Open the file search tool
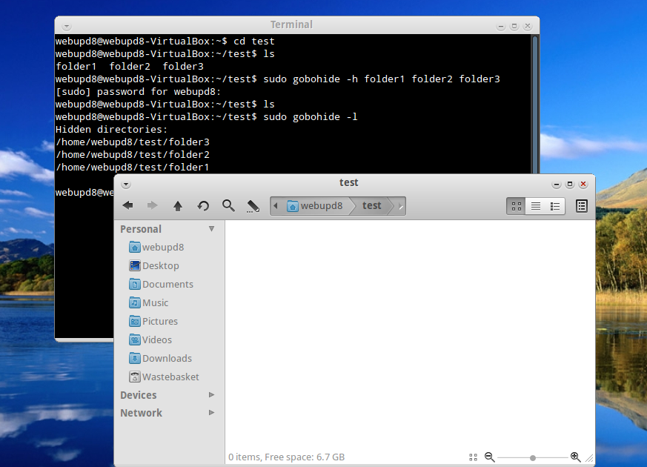The image size is (647, 467). pyautogui.click(x=228, y=205)
